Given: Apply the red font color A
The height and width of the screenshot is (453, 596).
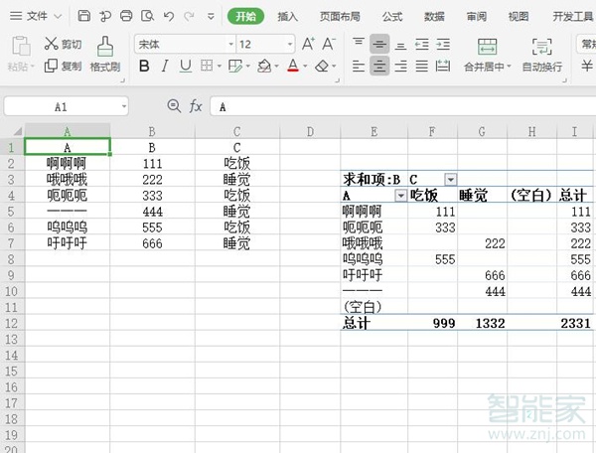Looking at the screenshot, I should pos(293,66).
